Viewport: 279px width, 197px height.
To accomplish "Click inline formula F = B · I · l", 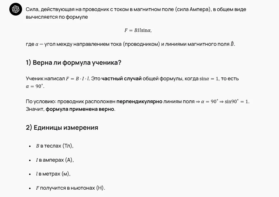I will [77, 79].
